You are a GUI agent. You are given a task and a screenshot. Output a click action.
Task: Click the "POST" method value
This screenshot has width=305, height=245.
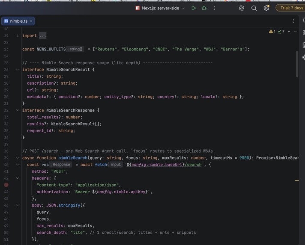(x=58, y=171)
